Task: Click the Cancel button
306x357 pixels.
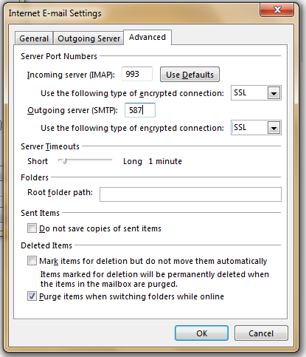Action: pyautogui.click(x=261, y=333)
